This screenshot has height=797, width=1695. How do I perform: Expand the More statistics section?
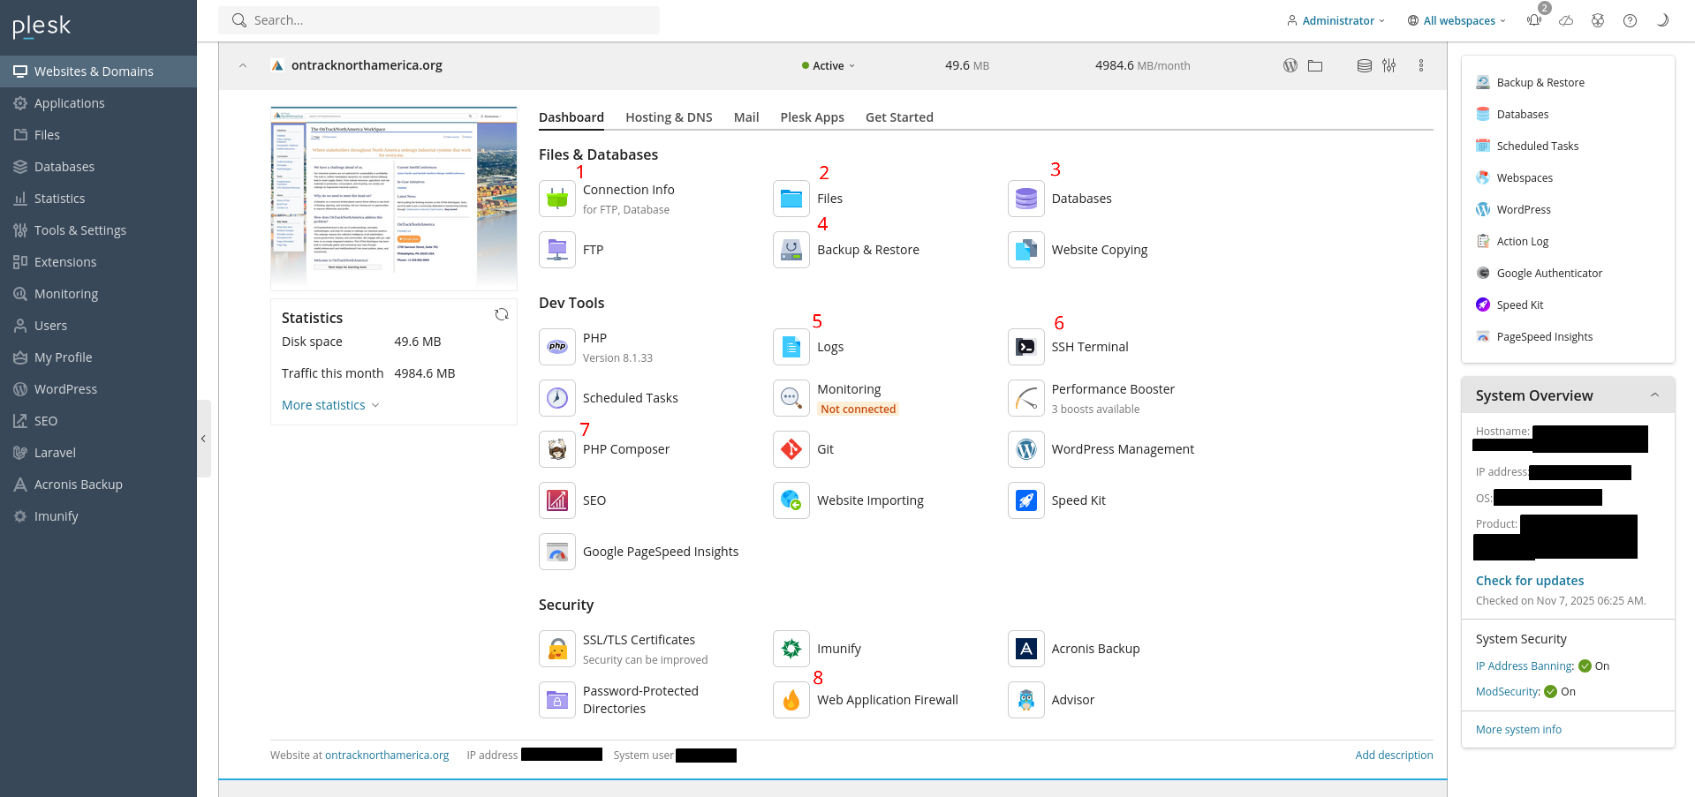[x=329, y=405]
